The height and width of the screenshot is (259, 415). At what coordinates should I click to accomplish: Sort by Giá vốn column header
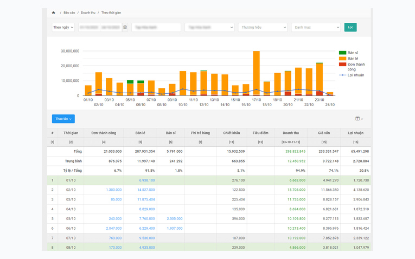point(324,133)
